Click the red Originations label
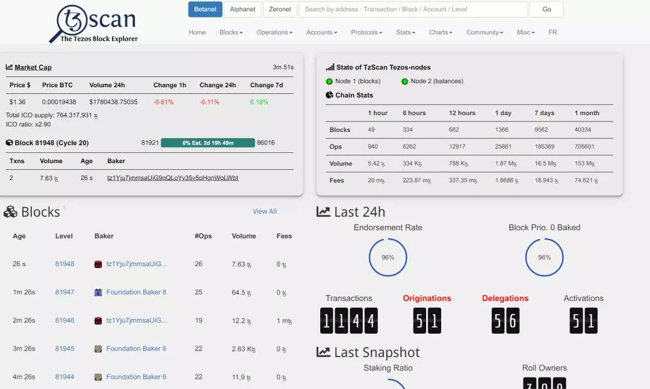This screenshot has width=650, height=389. (x=427, y=298)
